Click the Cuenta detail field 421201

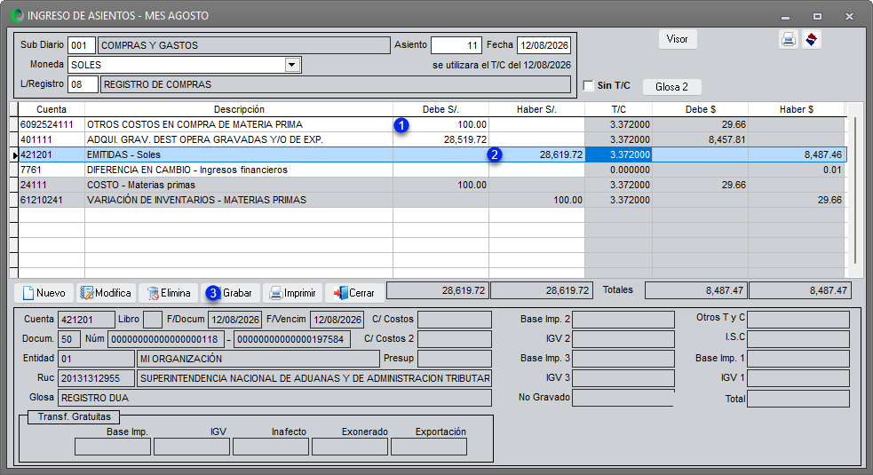86,320
